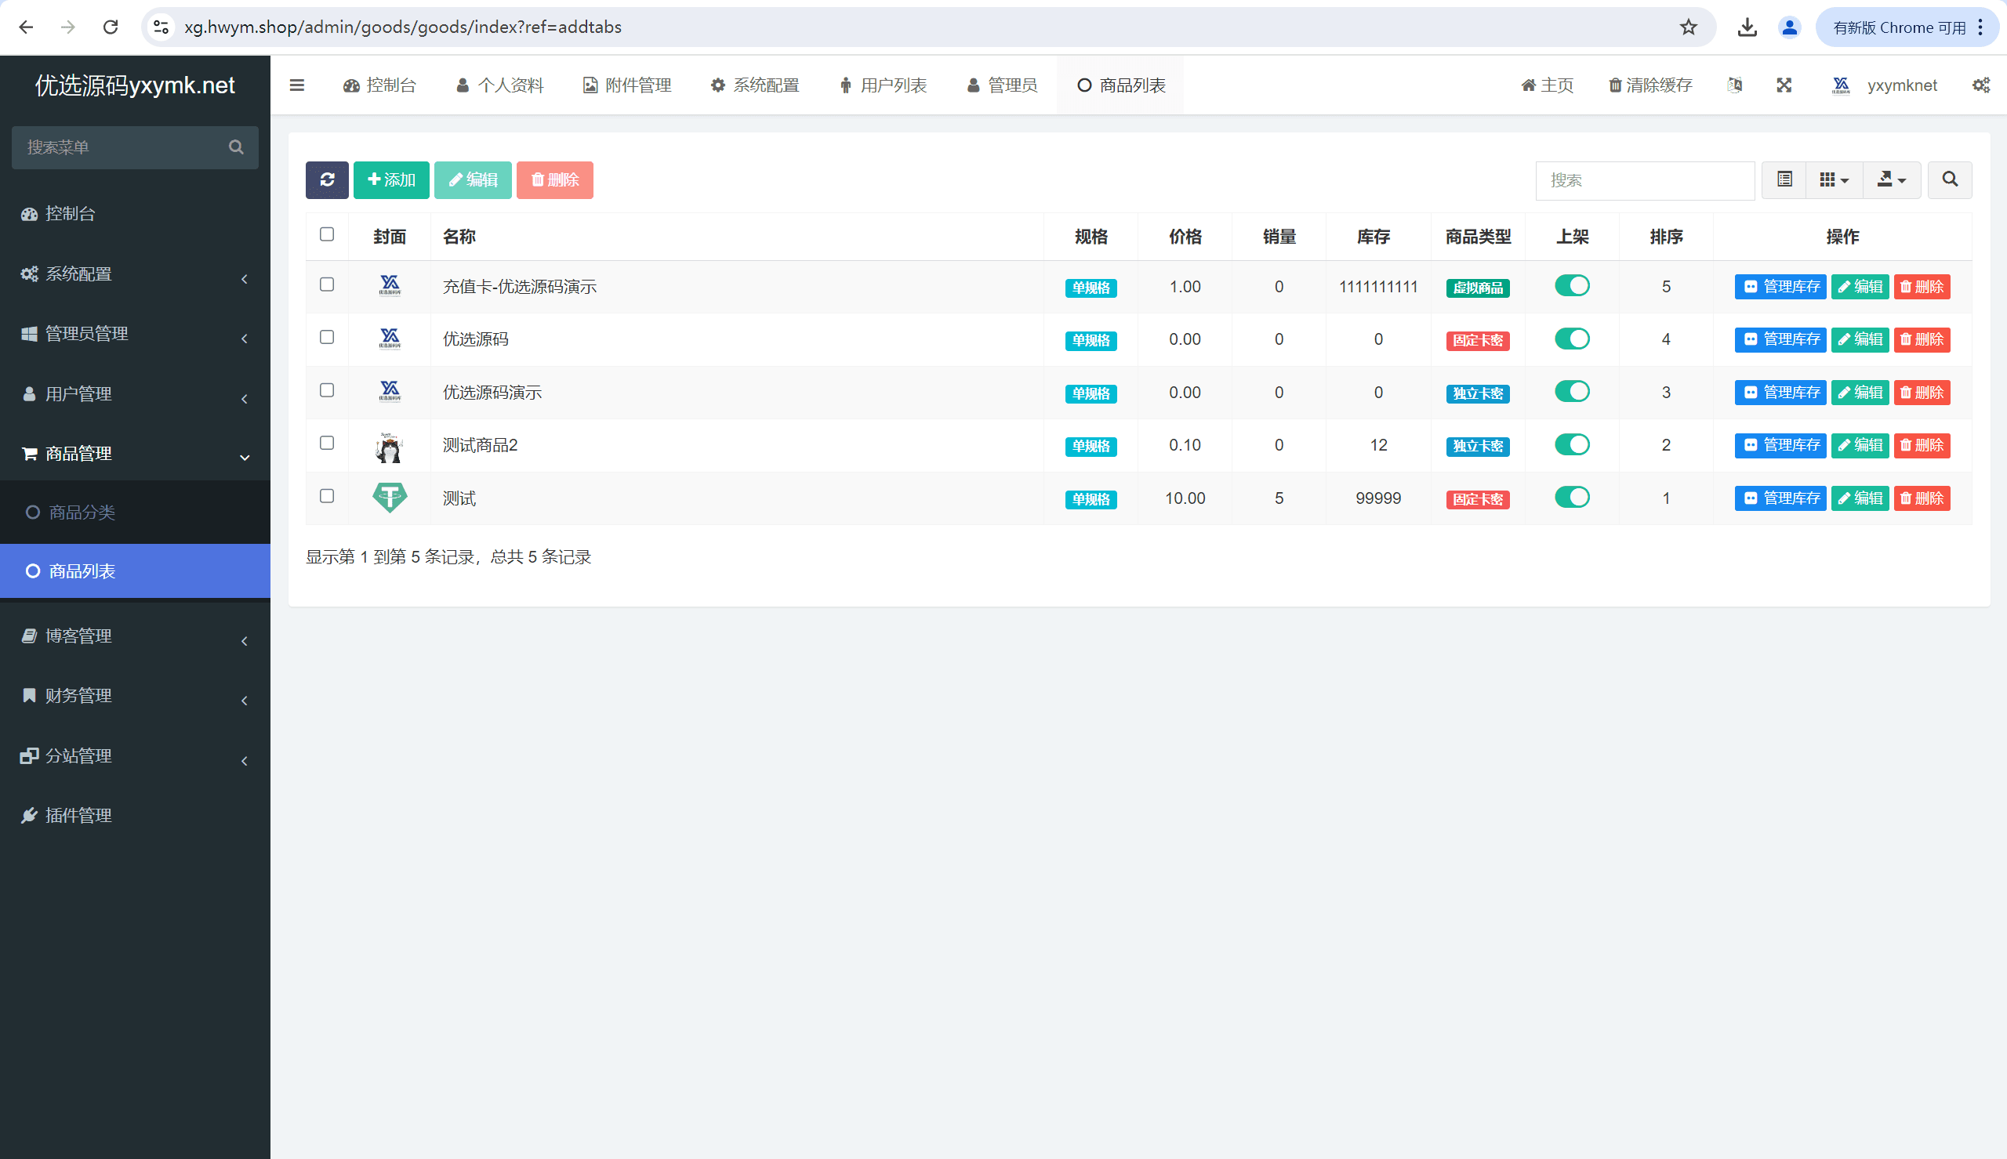Toggle the sidebar hamburger menu icon
The height and width of the screenshot is (1159, 2007).
pos(297,85)
